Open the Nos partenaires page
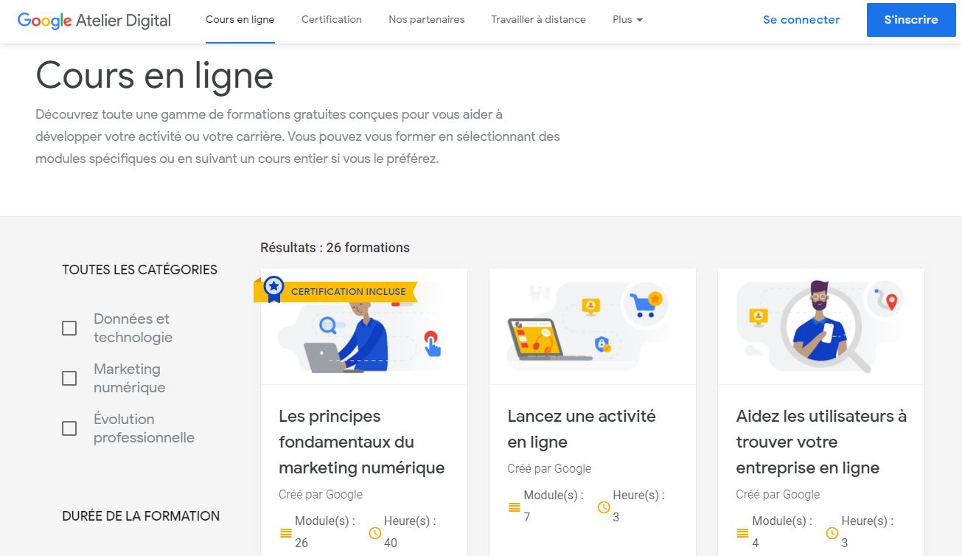 coord(426,19)
